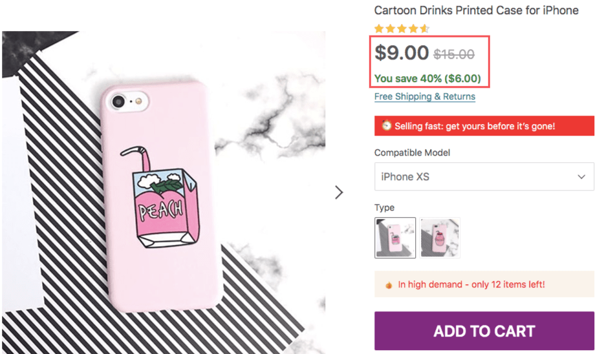The height and width of the screenshot is (354, 604).
Task: Click the In high demand stock notice
Action: coord(471,284)
